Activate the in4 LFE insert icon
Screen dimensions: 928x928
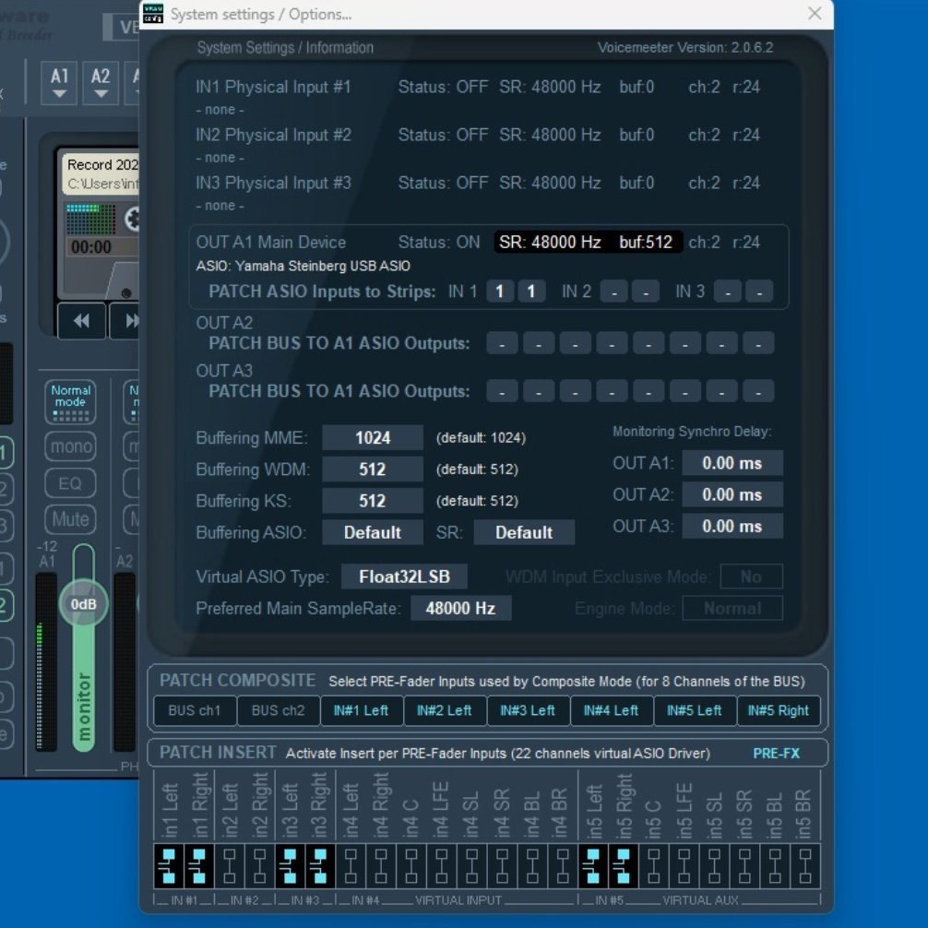[442, 866]
